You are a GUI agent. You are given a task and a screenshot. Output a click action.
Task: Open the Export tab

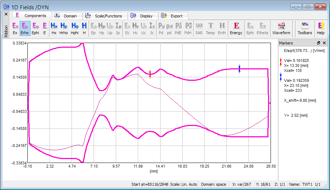click(173, 16)
